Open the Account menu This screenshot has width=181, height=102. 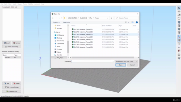point(37,4)
